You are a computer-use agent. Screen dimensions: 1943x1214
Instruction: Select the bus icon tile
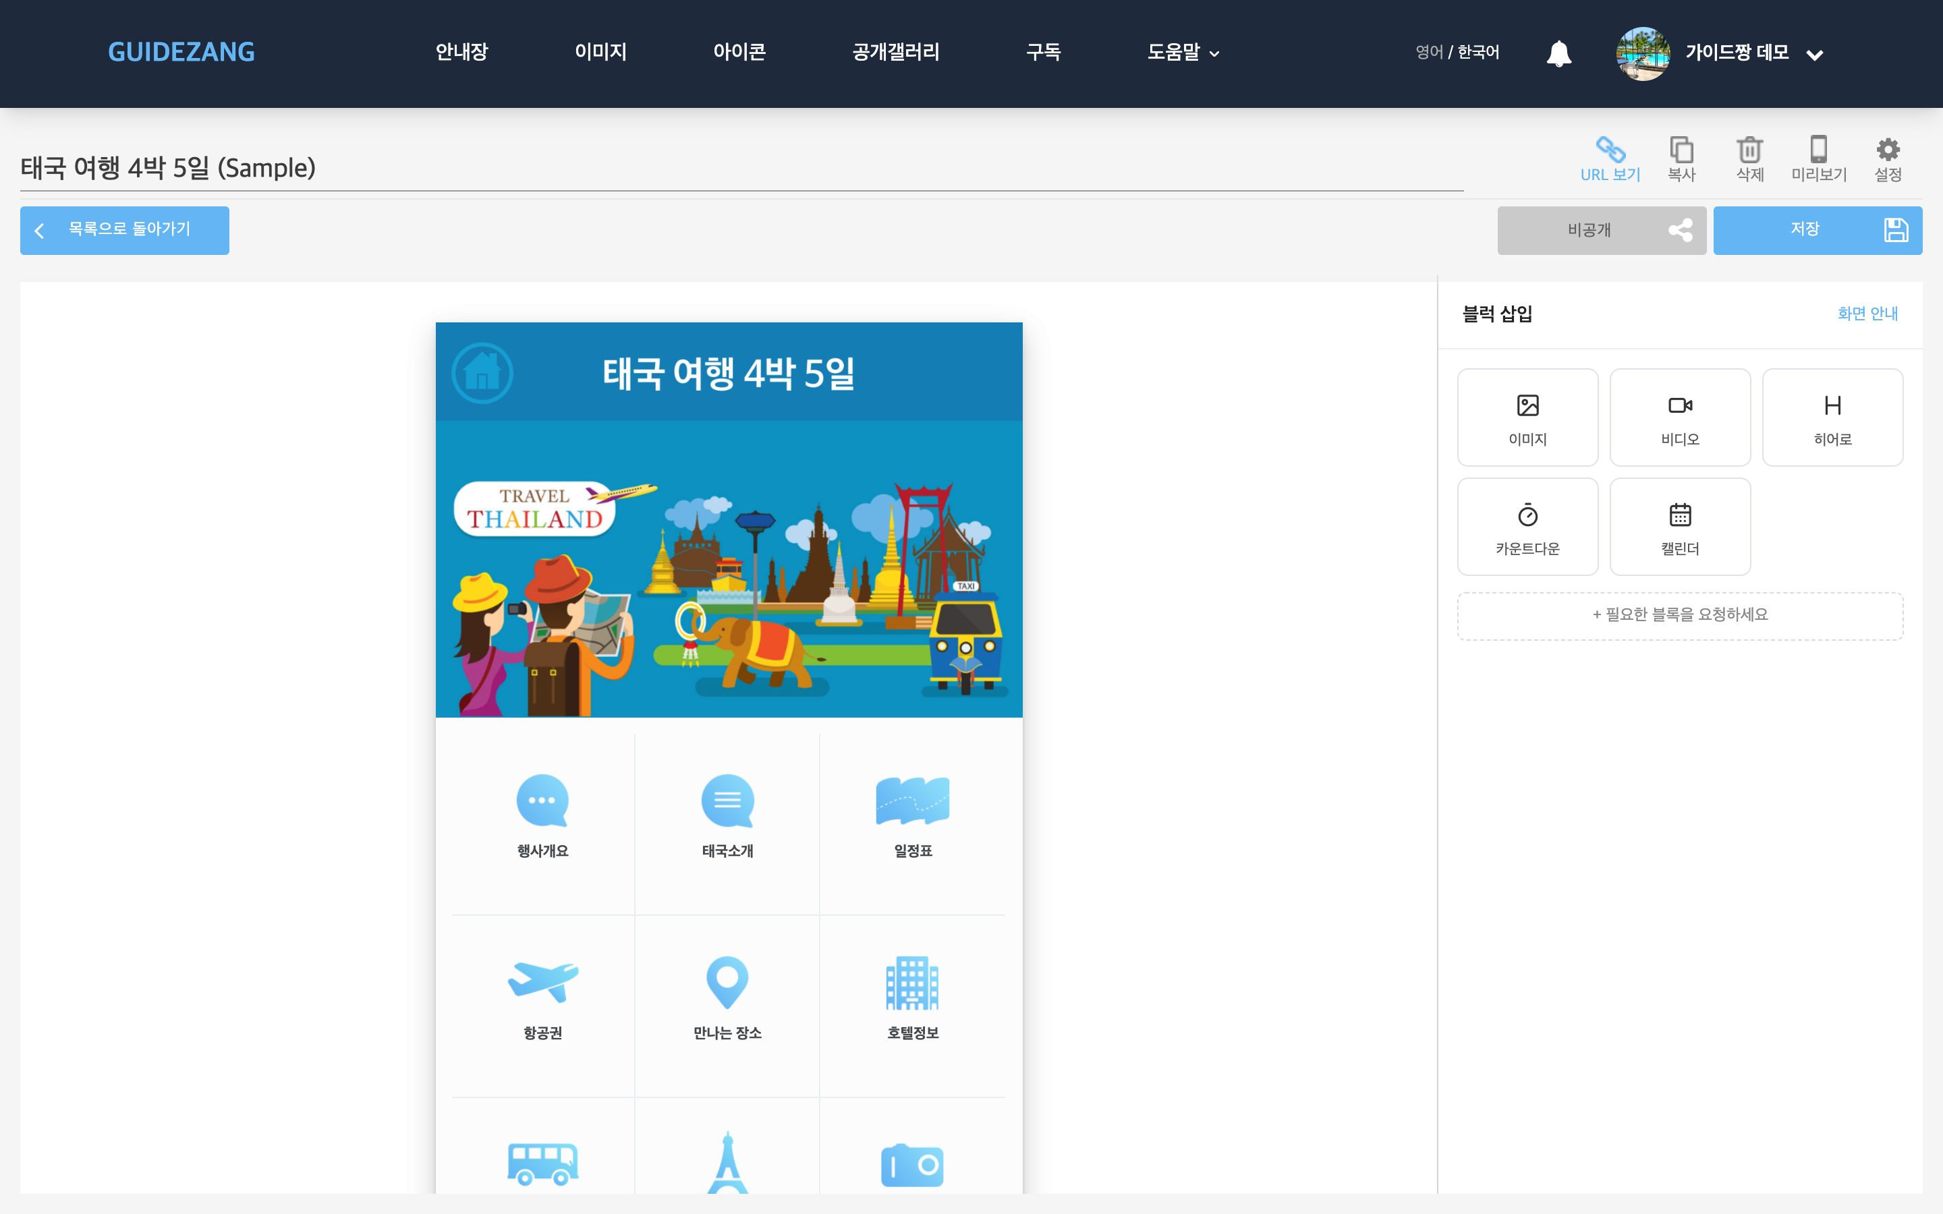(x=542, y=1163)
